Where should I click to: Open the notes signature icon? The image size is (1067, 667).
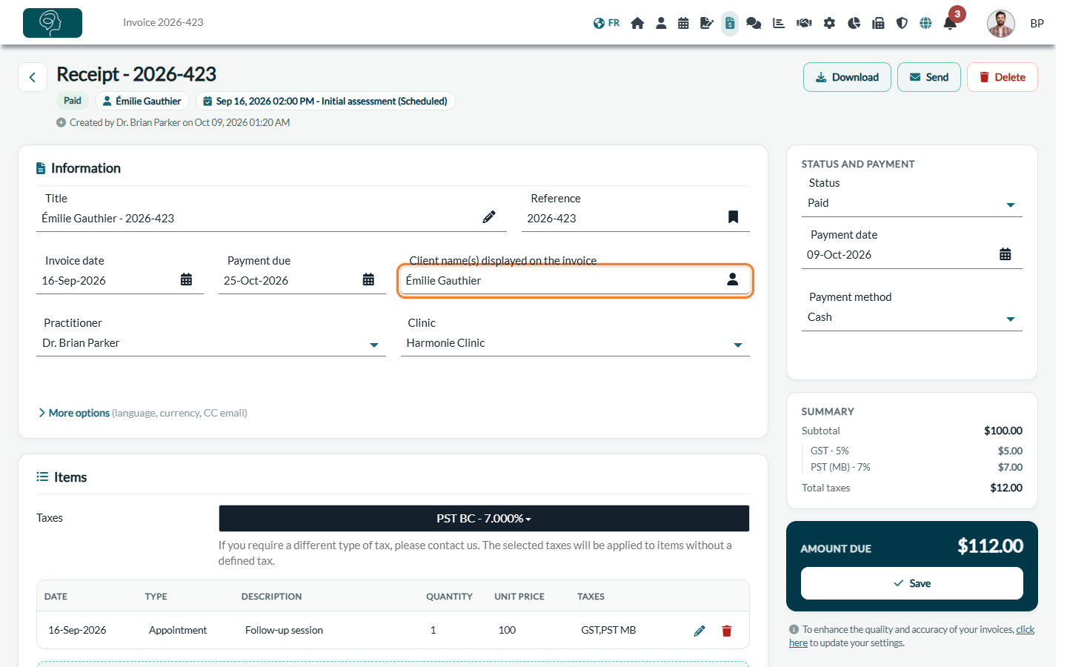pyautogui.click(x=707, y=23)
